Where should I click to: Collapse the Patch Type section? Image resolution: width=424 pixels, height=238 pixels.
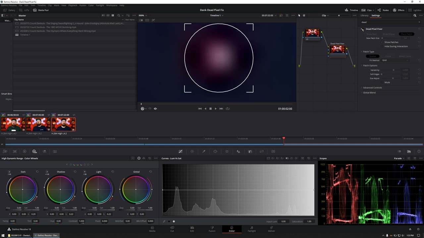362,52
